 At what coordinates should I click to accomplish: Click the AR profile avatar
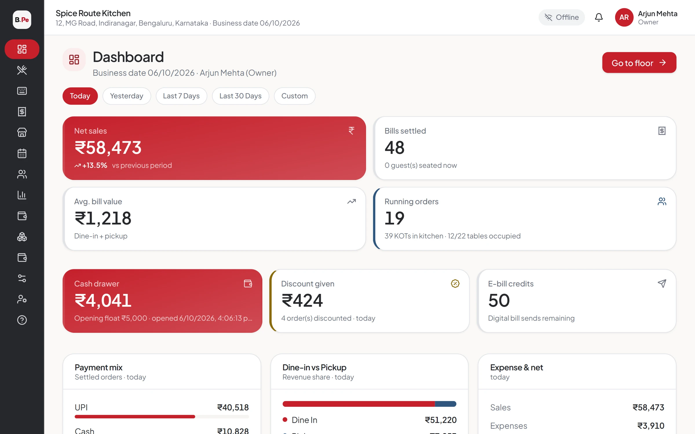point(624,17)
